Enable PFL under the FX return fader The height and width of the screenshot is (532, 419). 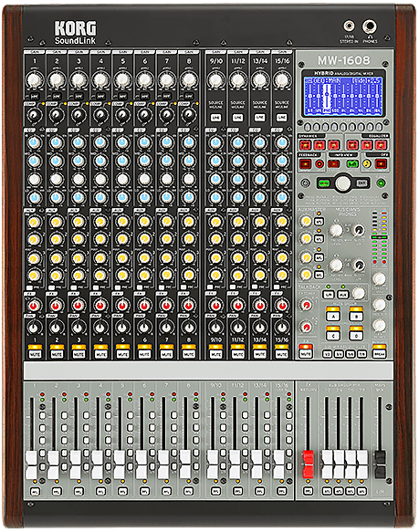pyautogui.click(x=308, y=491)
